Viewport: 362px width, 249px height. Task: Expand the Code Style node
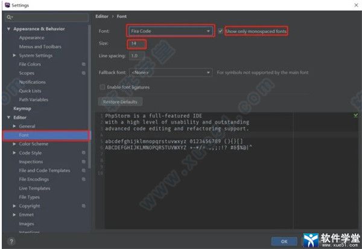pyautogui.click(x=14, y=153)
